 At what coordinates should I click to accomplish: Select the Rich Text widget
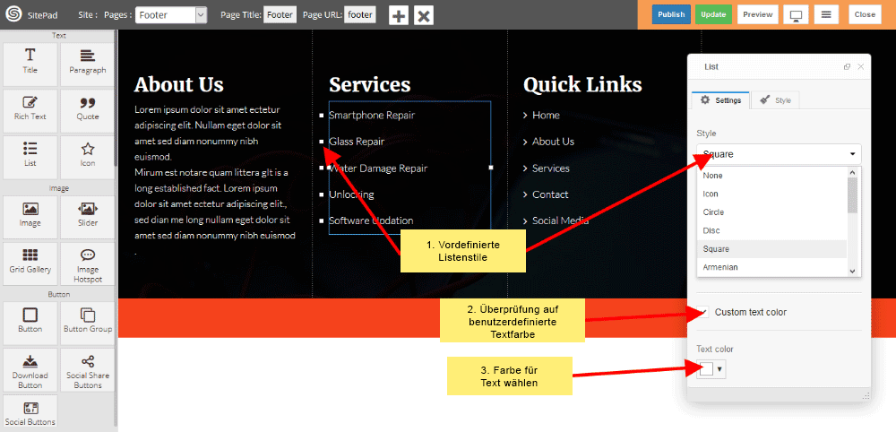(30, 110)
